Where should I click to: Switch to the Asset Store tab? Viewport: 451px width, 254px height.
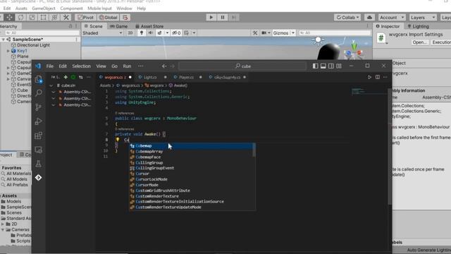pos(149,26)
